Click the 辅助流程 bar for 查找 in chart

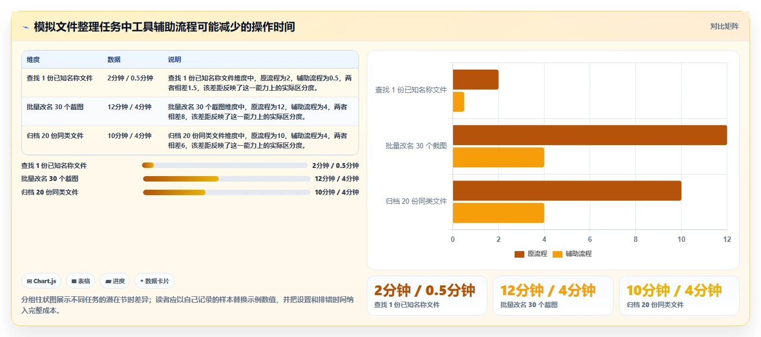[459, 102]
